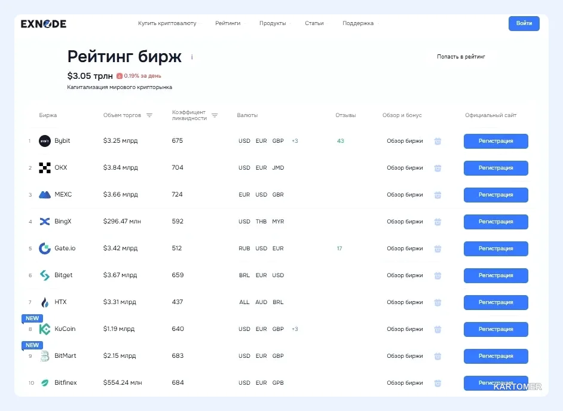Open the Поддержка menu
Screen dimensions: 563x411
358,23
